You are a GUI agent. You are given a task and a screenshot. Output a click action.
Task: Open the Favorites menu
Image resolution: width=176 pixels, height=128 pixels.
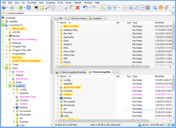point(32,2)
